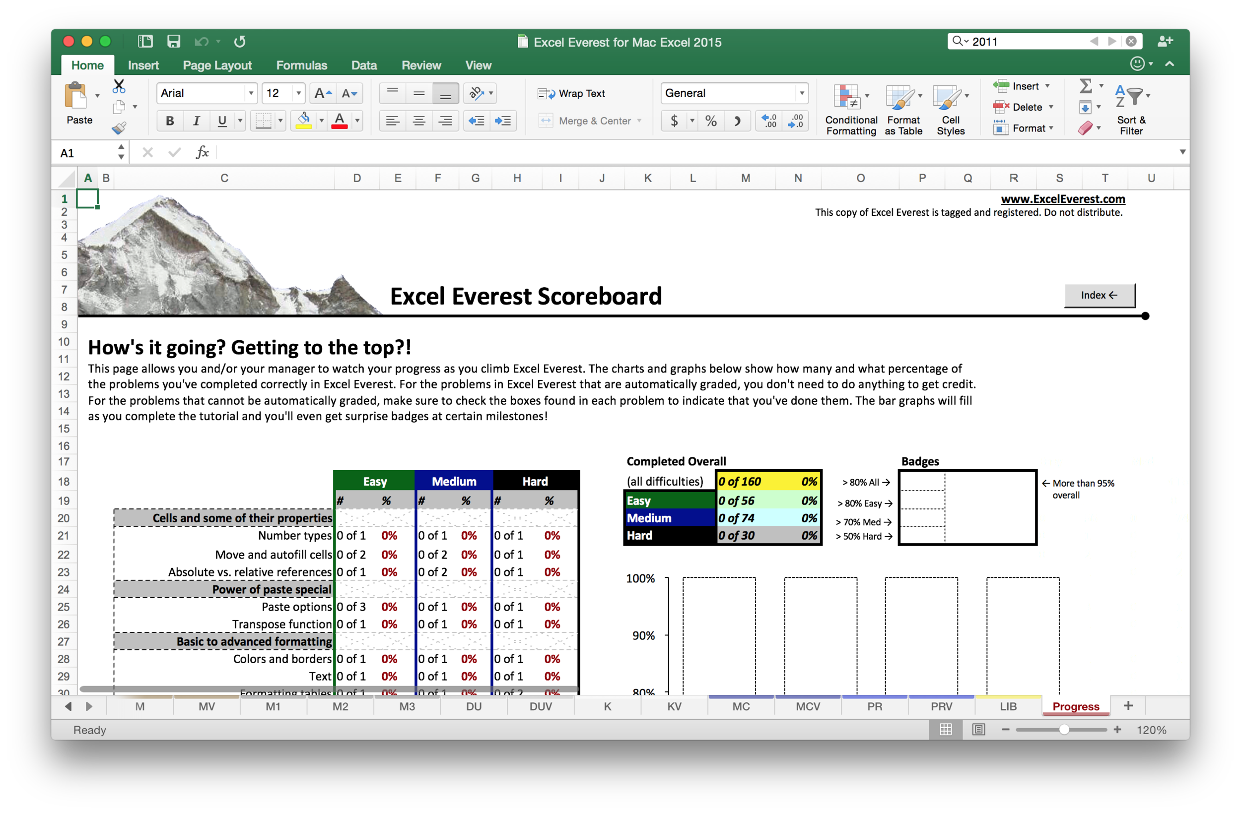Viewport: 1241px width, 813px height.
Task: Open the currency format dropdown arrow
Action: pos(692,121)
